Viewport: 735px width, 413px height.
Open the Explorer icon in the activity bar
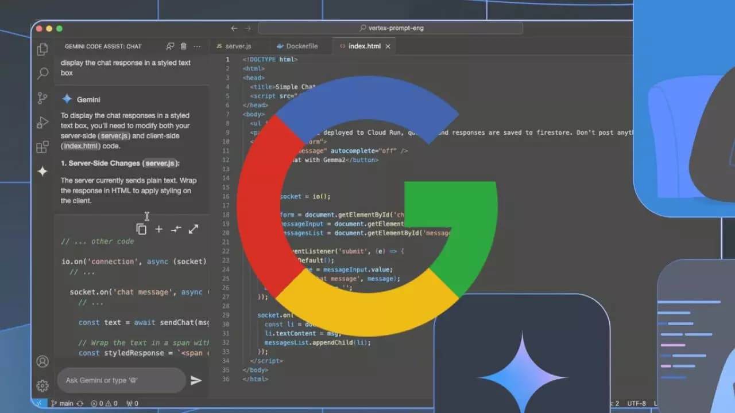point(42,49)
